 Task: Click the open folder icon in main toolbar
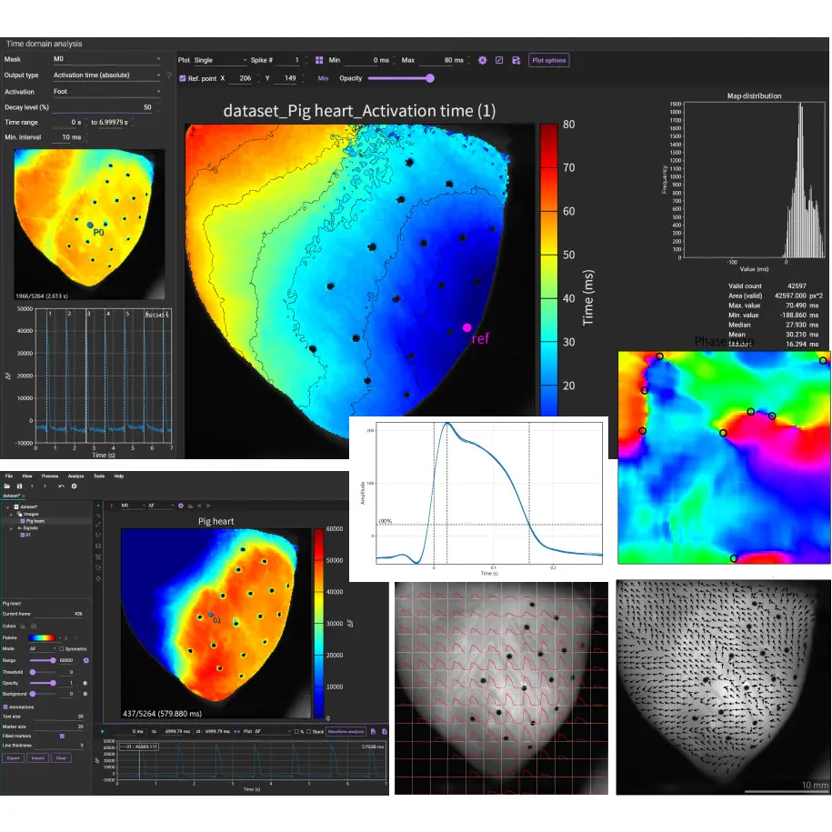[x=7, y=486]
